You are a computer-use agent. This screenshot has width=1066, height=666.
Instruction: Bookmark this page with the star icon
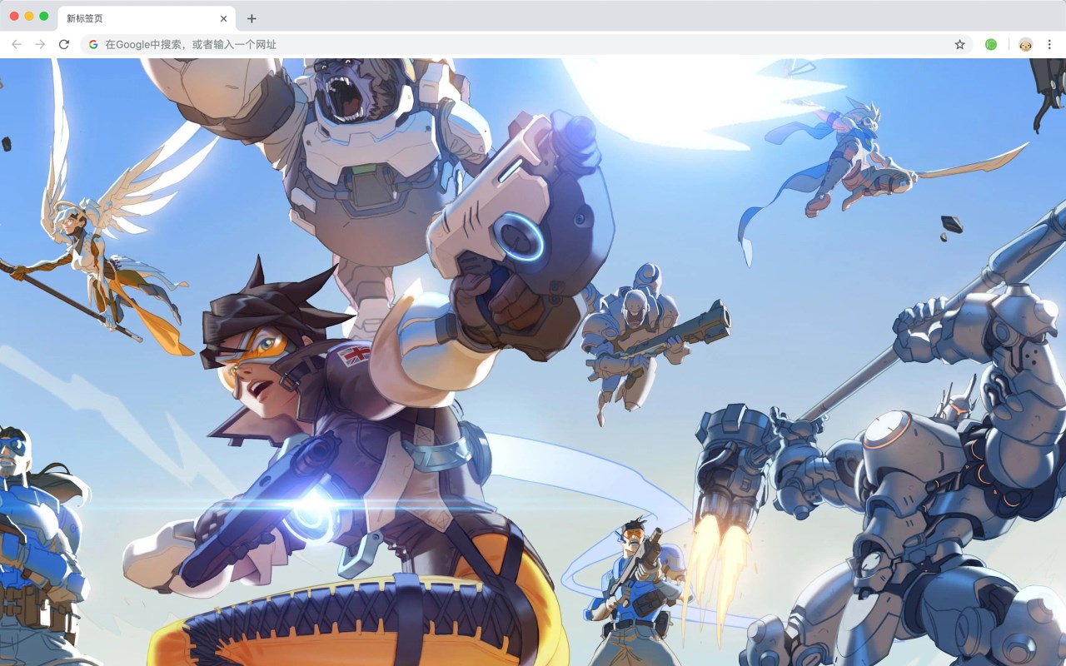point(959,44)
